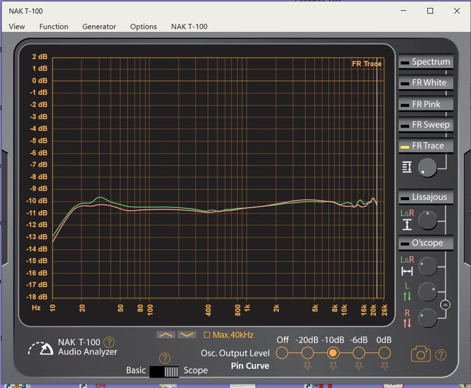471x388 pixels.
Task: Toggle the Basic/Scope mode switch
Action: click(x=164, y=371)
